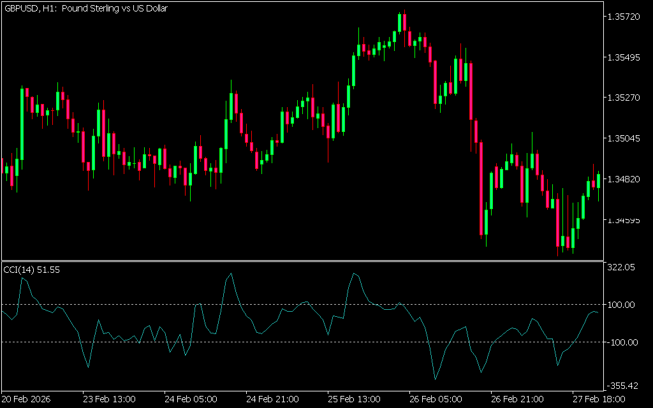The image size is (653, 408).
Task: Click the 322.05 CCI scale maximum label
Action: pyautogui.click(x=621, y=268)
